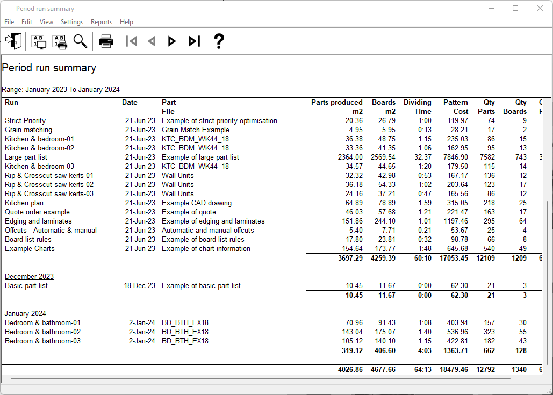Open help with question mark icon
553x395 pixels.
[219, 41]
